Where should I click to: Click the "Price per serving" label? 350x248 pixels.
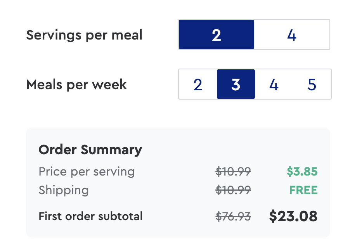(x=87, y=171)
